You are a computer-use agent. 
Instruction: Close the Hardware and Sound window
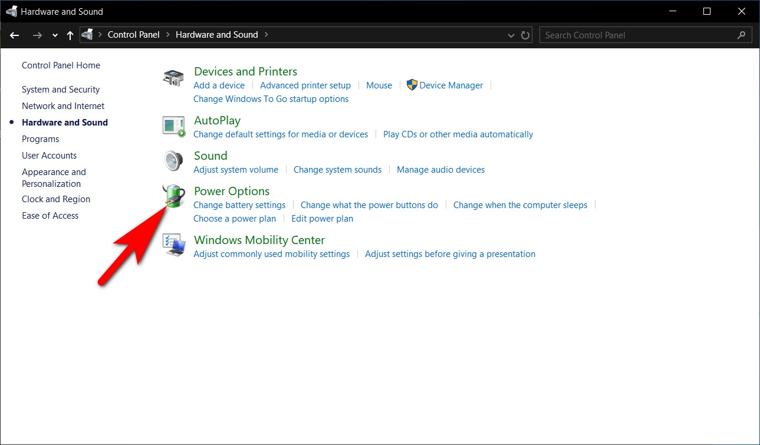pyautogui.click(x=742, y=11)
